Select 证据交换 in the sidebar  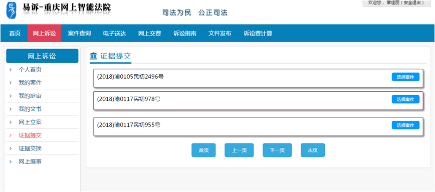pyautogui.click(x=30, y=148)
